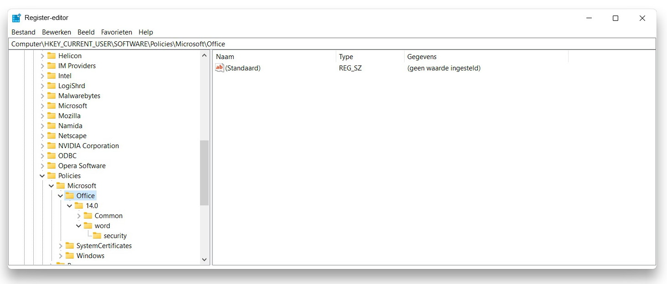Open the Favorieten menu
667x284 pixels.
(117, 32)
